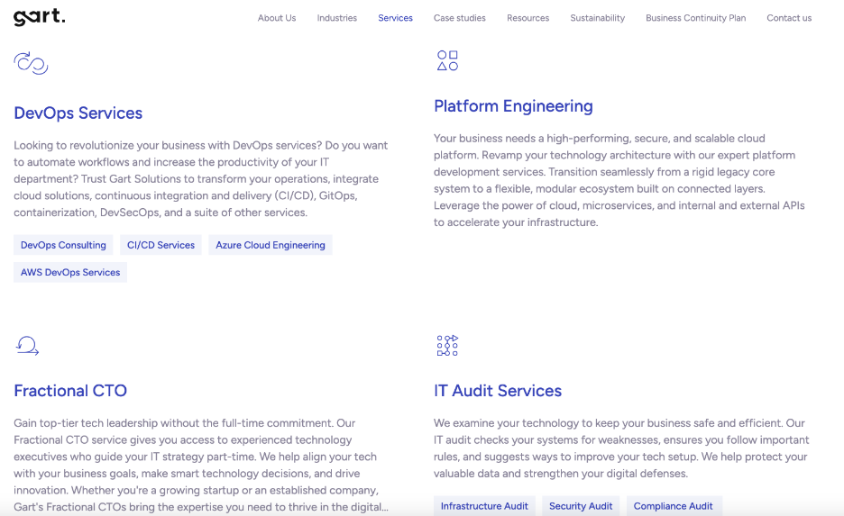Open the Infrastructure Audit tag
Viewport: 844px width, 516px height.
tap(484, 506)
